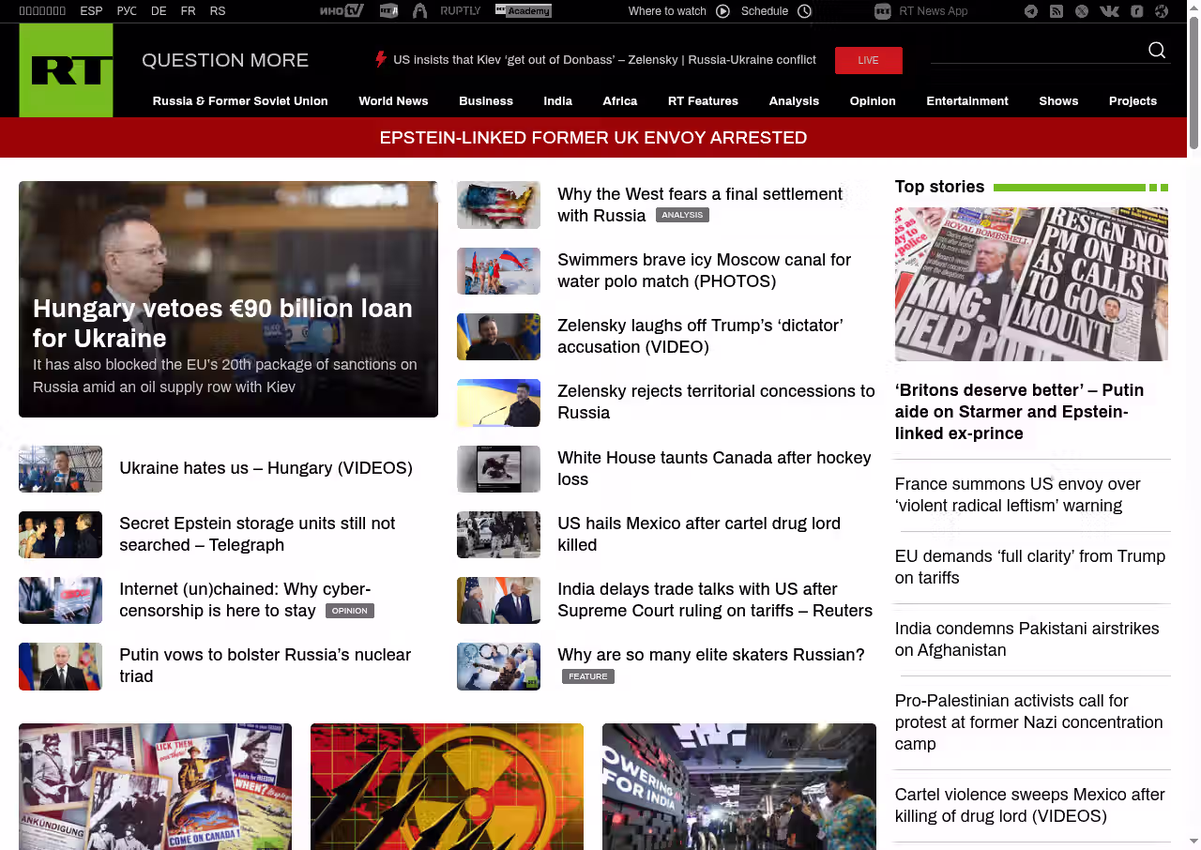Go to the Opinion section
This screenshot has width=1201, height=850.
[x=873, y=101]
